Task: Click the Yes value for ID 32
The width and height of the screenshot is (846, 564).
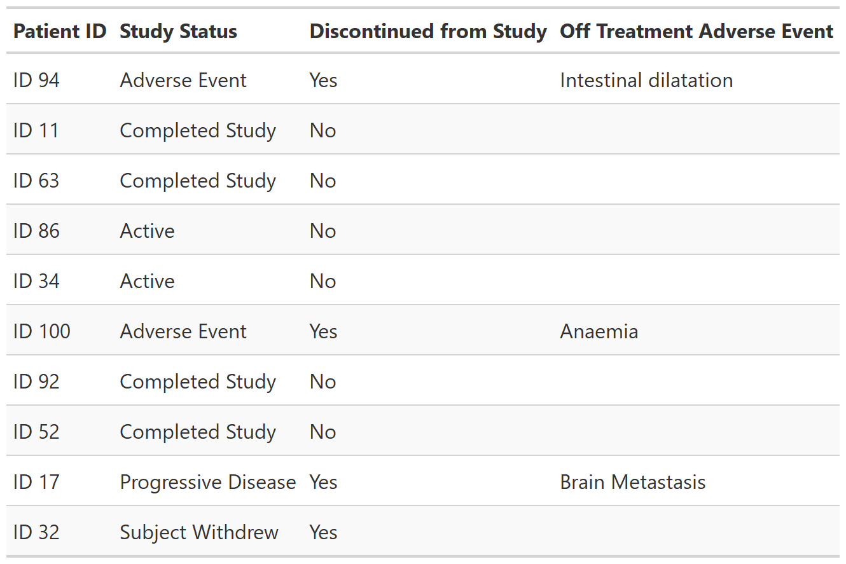Action: [323, 532]
